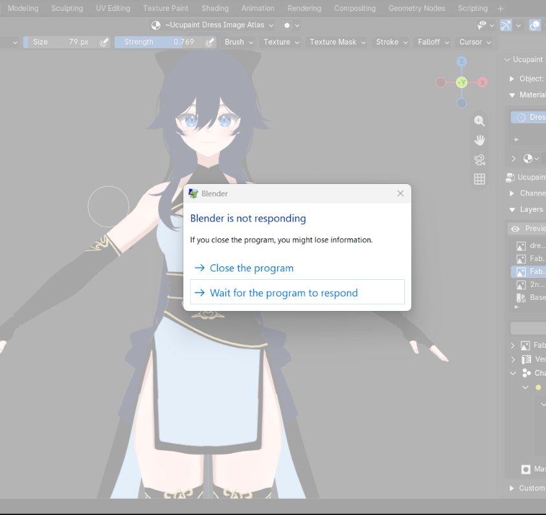Click the -Y axis on navigation gizmo
This screenshot has width=546, height=515.
461,82
